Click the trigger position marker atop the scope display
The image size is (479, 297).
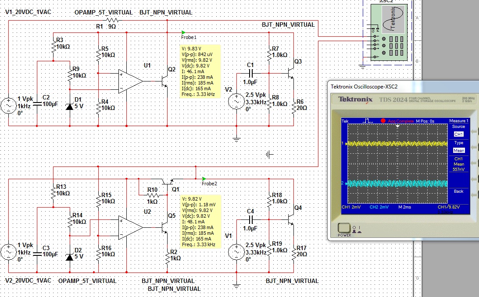pos(397,126)
